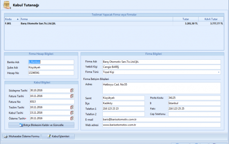Open the Teslim Tarihi calendar picker
The width and height of the screenshot is (229, 144).
point(72,107)
